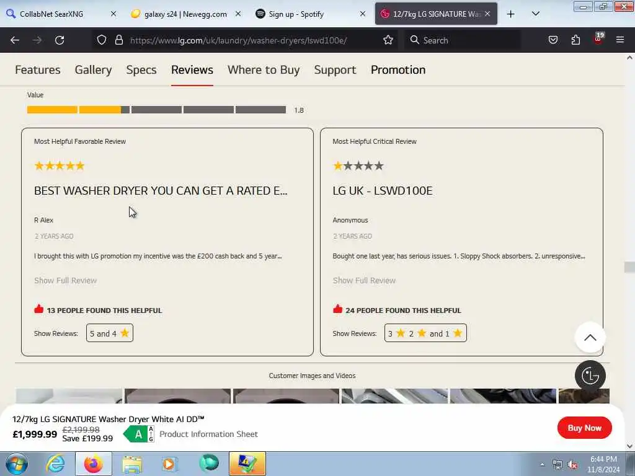Open the Specs section
The height and width of the screenshot is (476, 635).
pyautogui.click(x=141, y=69)
